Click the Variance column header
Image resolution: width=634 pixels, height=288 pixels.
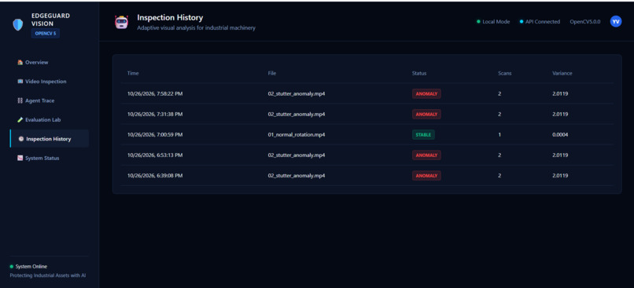coord(562,74)
